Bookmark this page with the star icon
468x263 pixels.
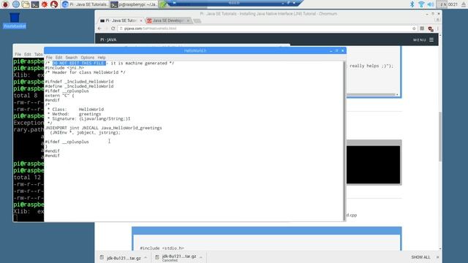click(x=414, y=28)
